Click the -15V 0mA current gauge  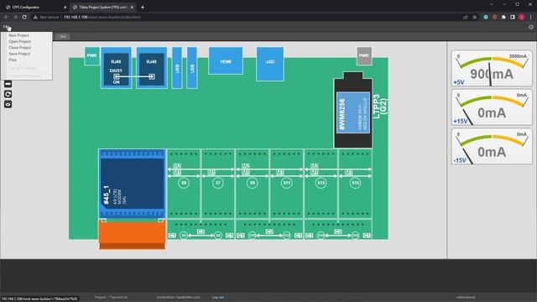[492, 146]
